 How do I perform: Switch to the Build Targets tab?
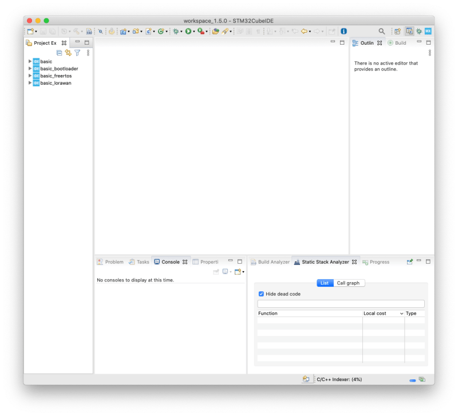coord(397,43)
